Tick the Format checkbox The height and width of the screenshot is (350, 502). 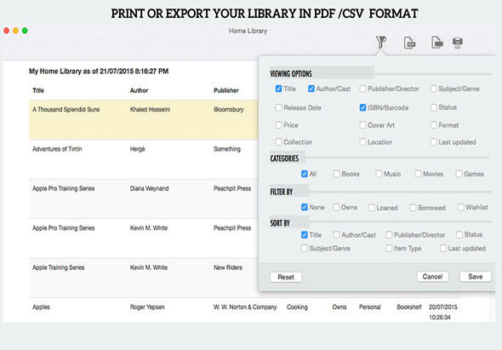coord(433,124)
